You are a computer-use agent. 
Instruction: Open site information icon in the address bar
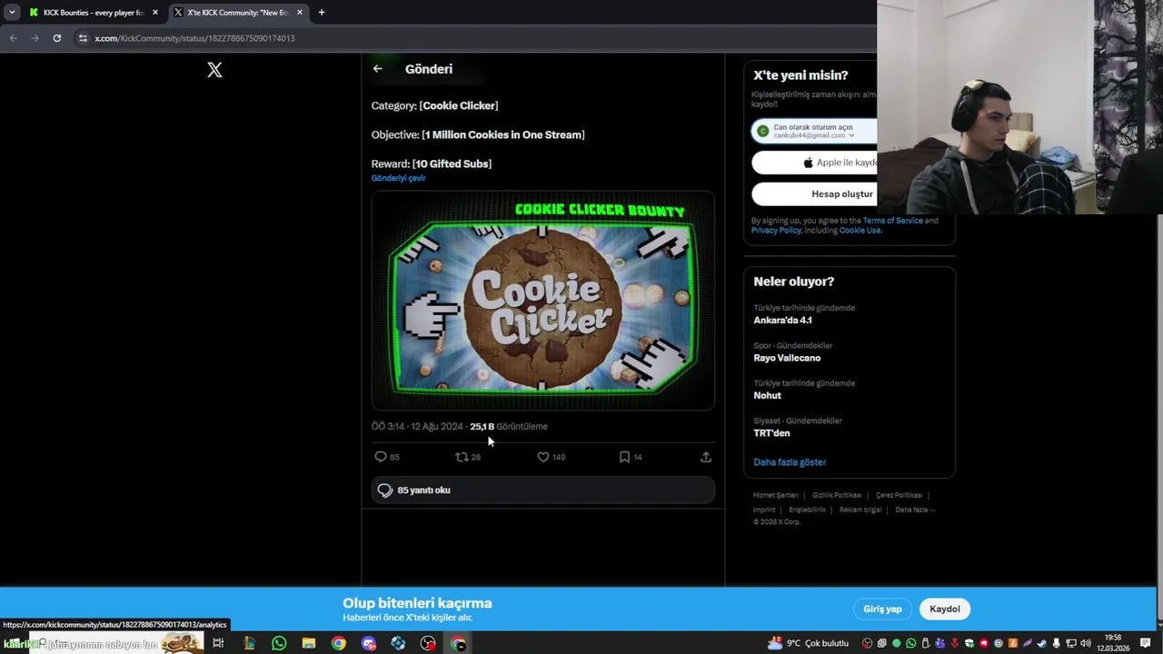83,38
